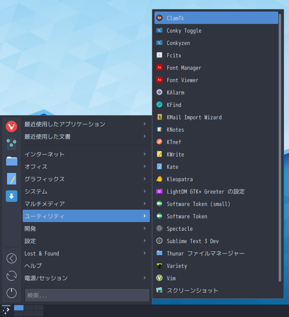Click the Variety wallpaper icon
This screenshot has width=289, height=317.
[x=159, y=266]
